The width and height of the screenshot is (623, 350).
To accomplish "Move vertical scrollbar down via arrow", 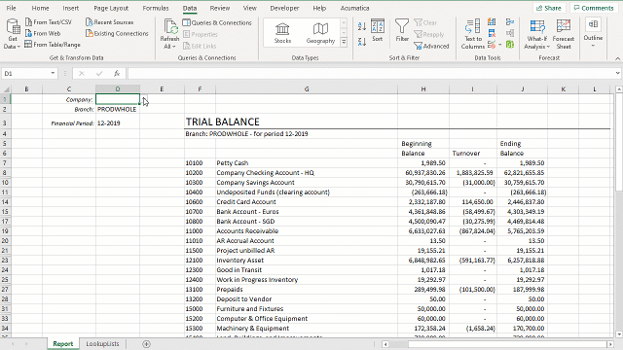I will (619, 334).
